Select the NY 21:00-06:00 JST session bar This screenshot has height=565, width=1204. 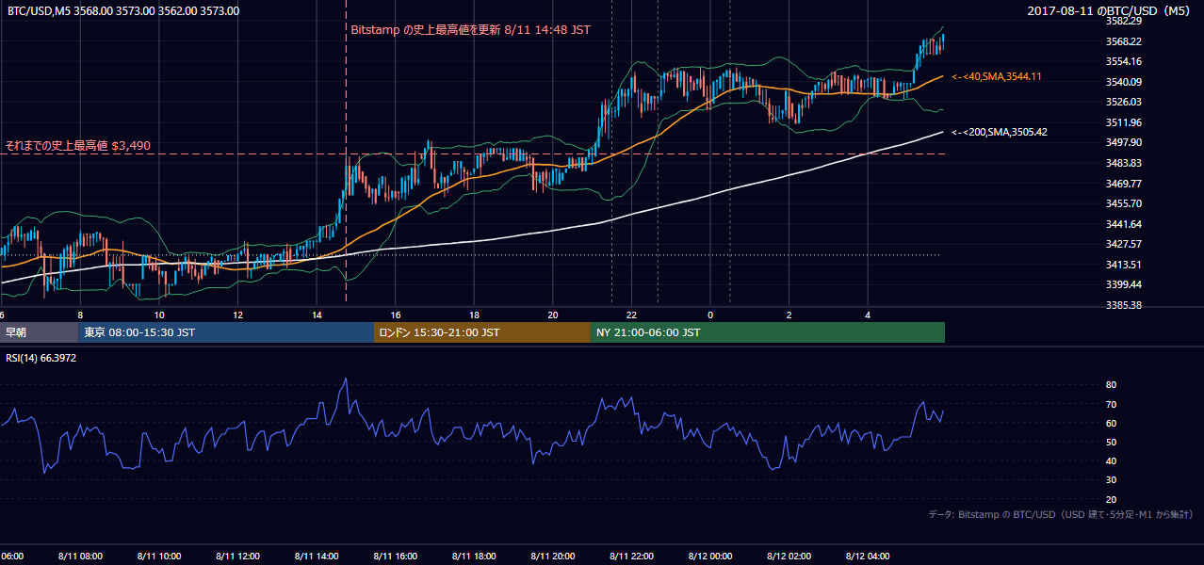tap(768, 332)
